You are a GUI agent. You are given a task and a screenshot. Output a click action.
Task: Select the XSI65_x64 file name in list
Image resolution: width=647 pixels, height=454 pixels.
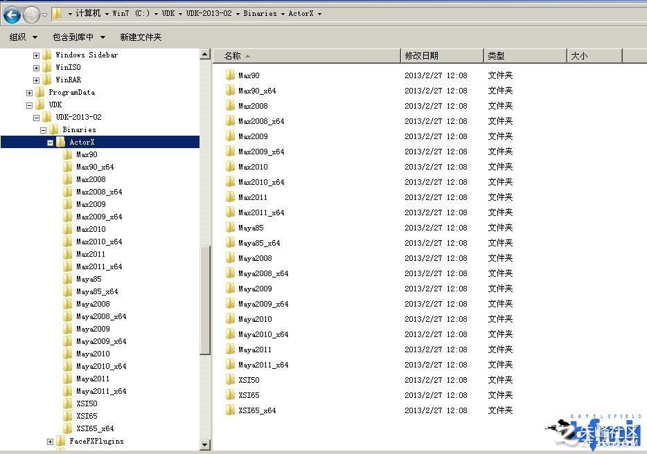click(257, 410)
